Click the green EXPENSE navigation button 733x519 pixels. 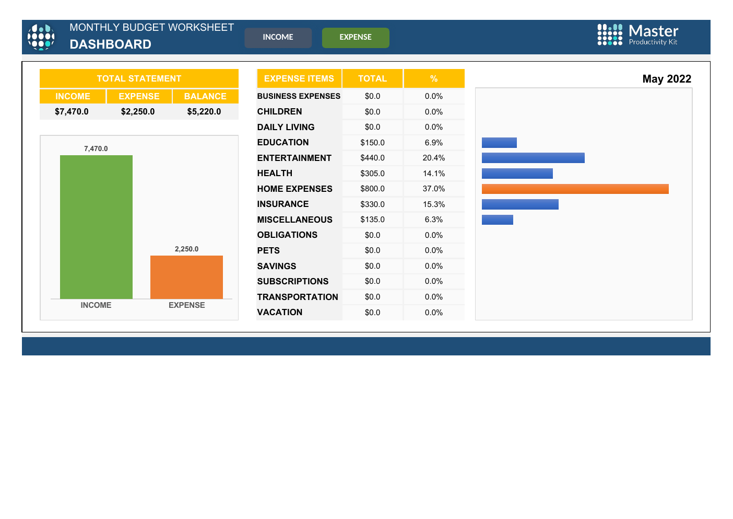click(x=356, y=38)
